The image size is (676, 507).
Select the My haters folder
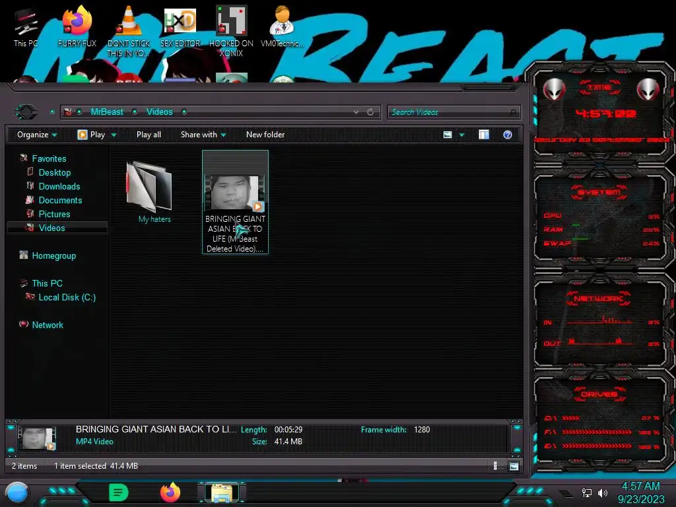click(149, 192)
